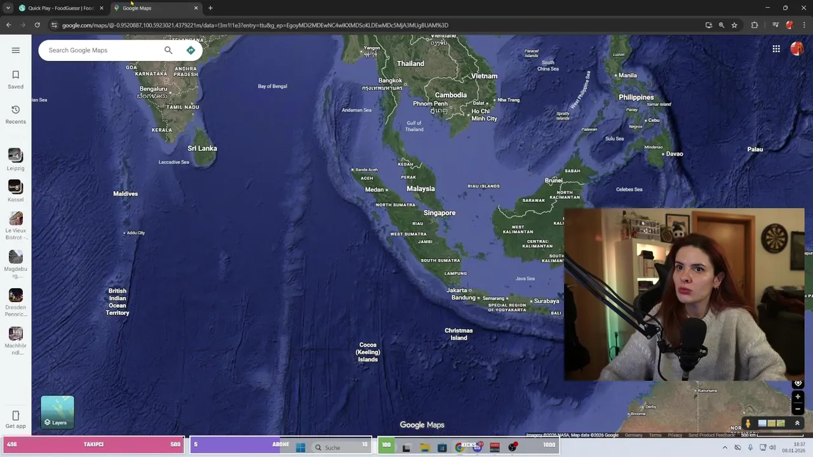Close the FoodGuessr browser tab
This screenshot has width=813, height=457.
pos(101,8)
